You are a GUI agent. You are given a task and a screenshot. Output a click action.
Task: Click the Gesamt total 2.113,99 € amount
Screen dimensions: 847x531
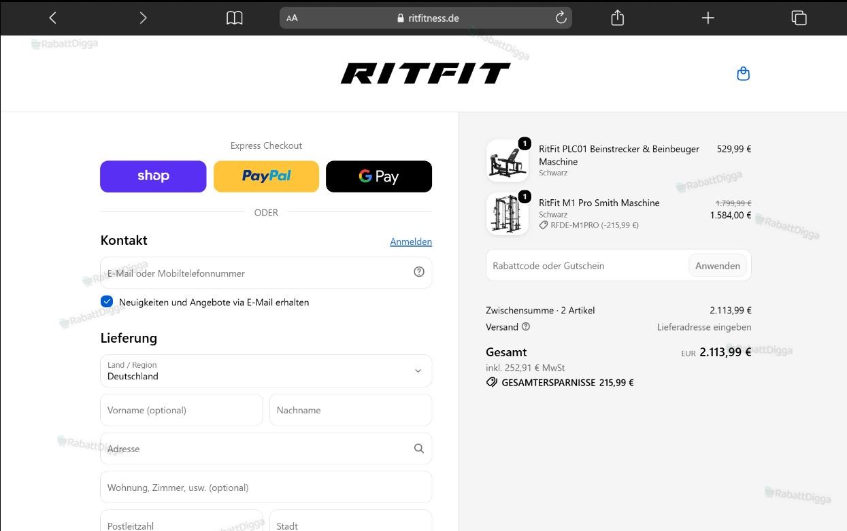725,352
